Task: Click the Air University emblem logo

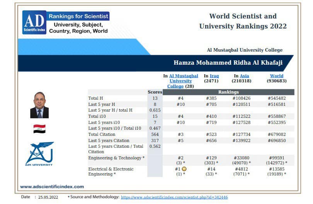Action: [x=39, y=154]
